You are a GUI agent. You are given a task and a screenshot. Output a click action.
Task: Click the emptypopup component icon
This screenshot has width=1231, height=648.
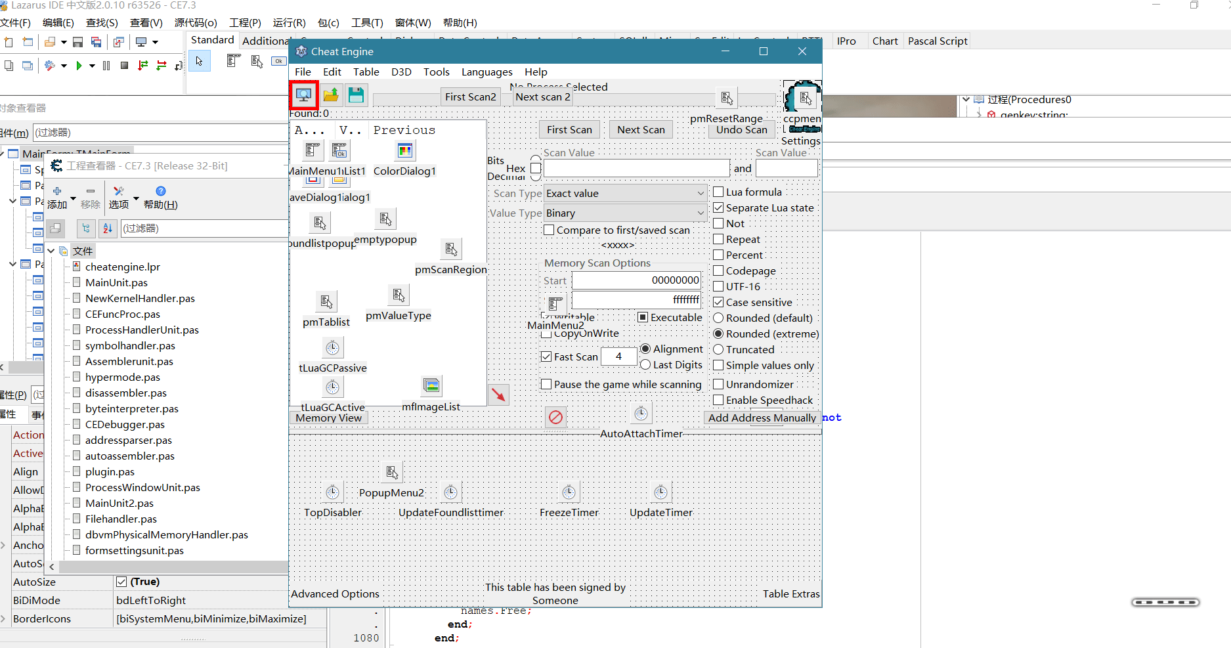coord(385,219)
